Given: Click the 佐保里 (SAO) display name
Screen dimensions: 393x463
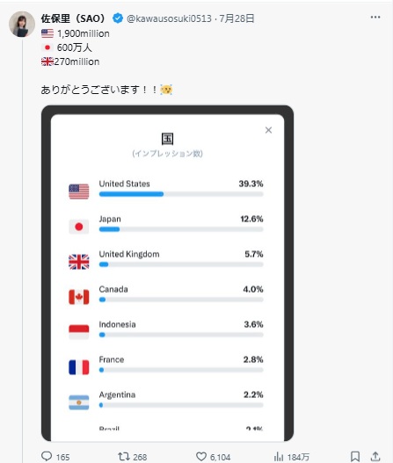Looking at the screenshot, I should coord(73,18).
